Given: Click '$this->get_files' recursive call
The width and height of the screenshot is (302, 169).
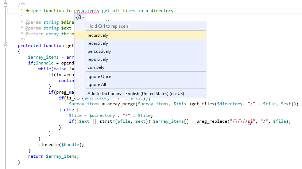Looking at the screenshot, I should pos(194,104).
